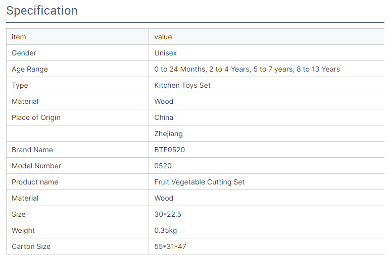Select the Age Range label cell
390x255 pixels.
(30, 69)
